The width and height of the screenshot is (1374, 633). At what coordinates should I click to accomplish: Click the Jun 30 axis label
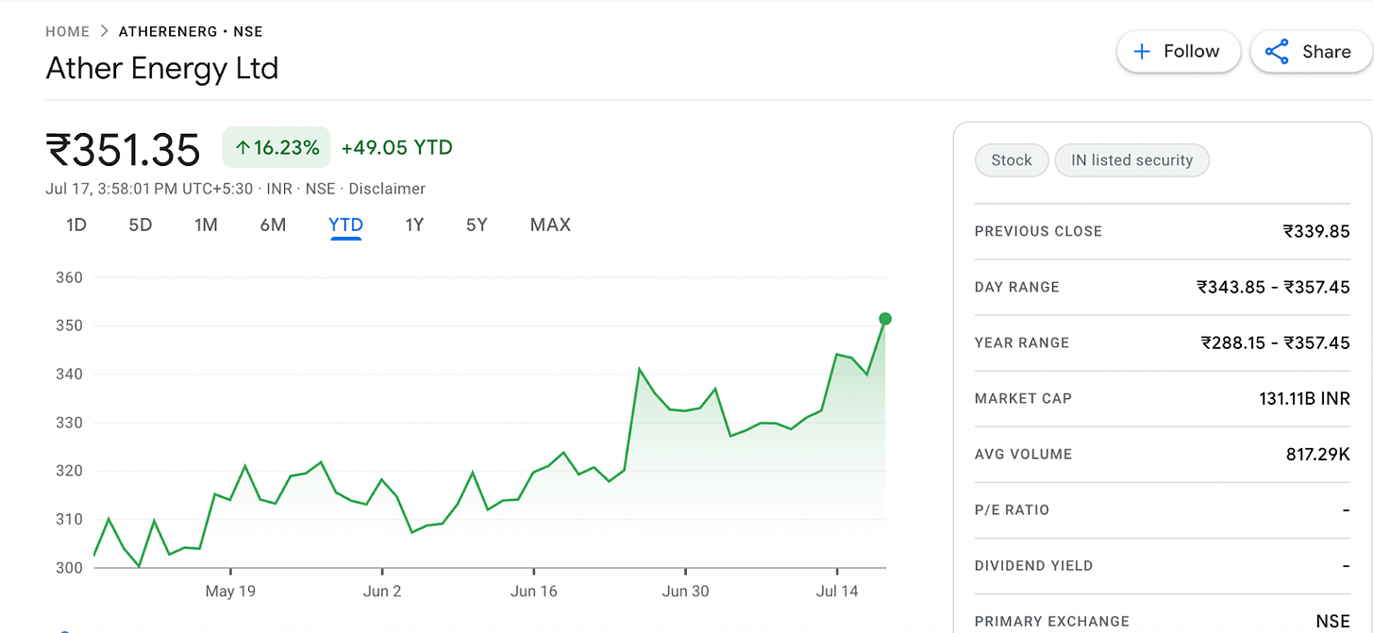click(685, 591)
